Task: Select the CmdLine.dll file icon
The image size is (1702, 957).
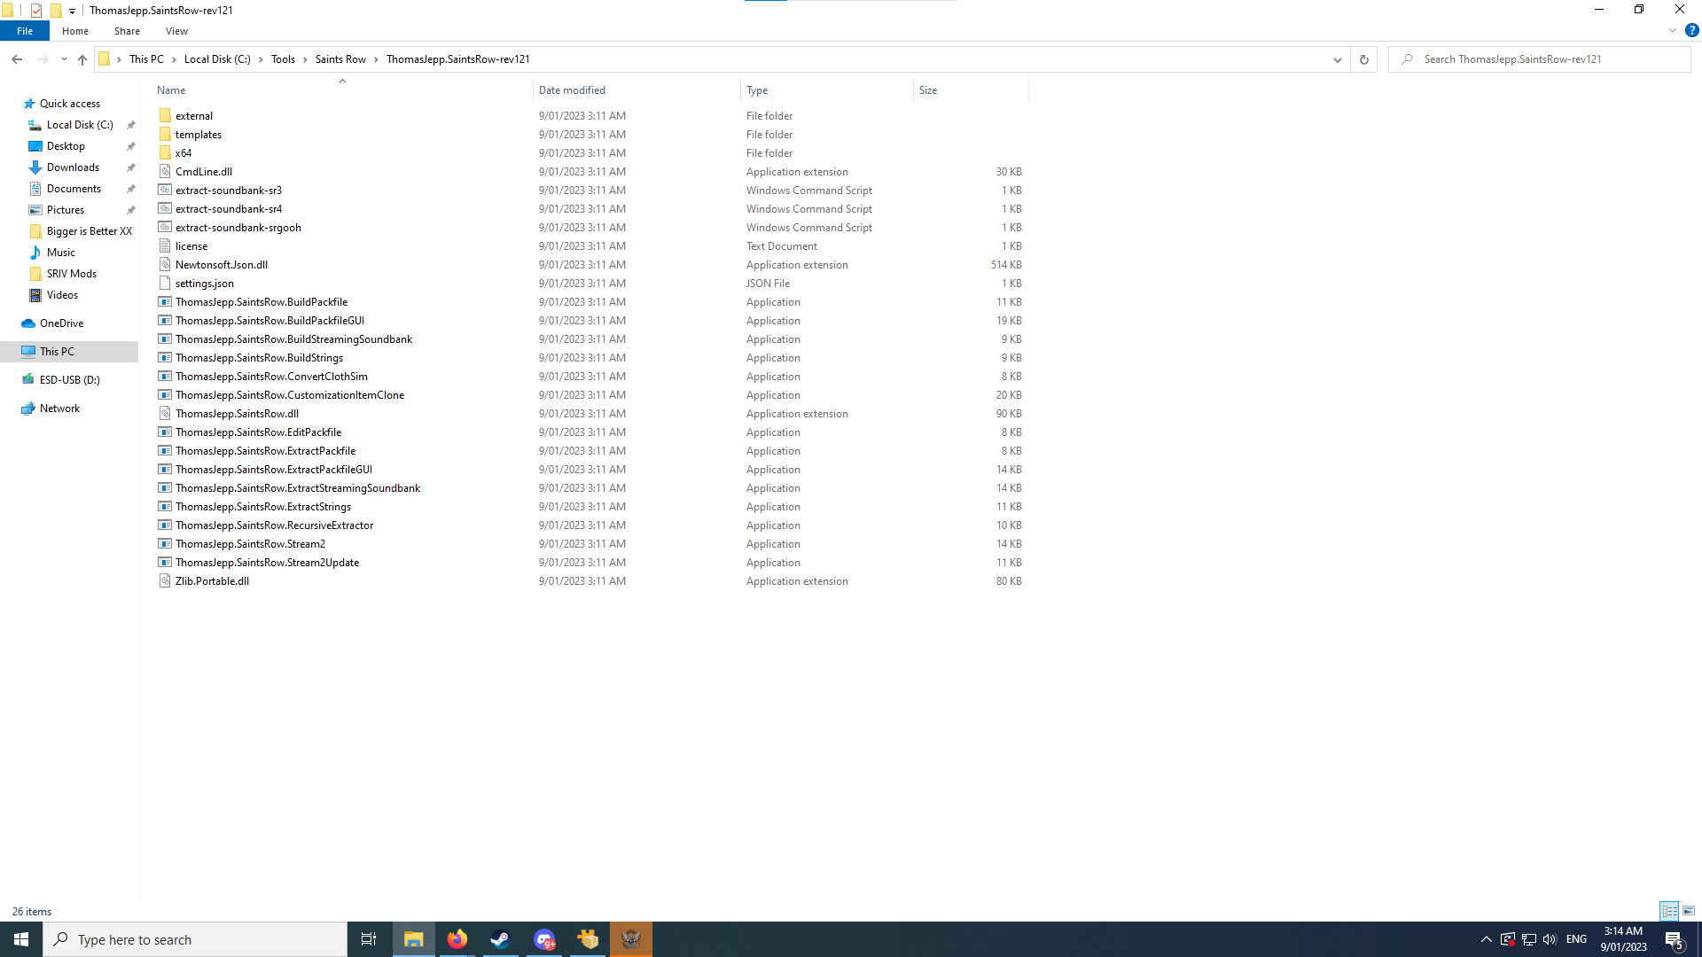Action: click(165, 171)
